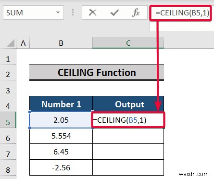Click the CEILING Function title cell

[97, 72]
